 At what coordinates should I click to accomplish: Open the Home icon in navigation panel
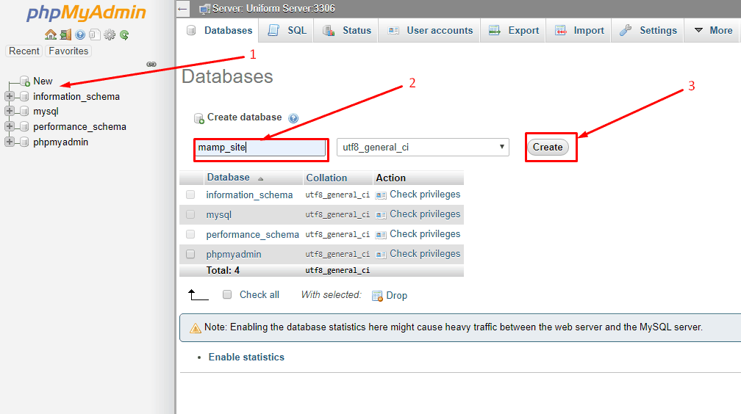pos(51,34)
